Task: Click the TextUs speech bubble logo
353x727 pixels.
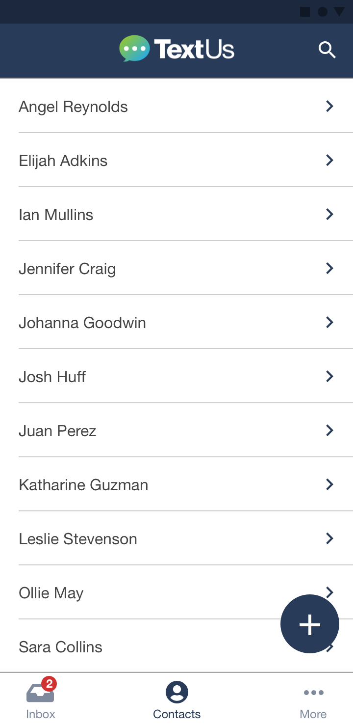Action: [134, 49]
